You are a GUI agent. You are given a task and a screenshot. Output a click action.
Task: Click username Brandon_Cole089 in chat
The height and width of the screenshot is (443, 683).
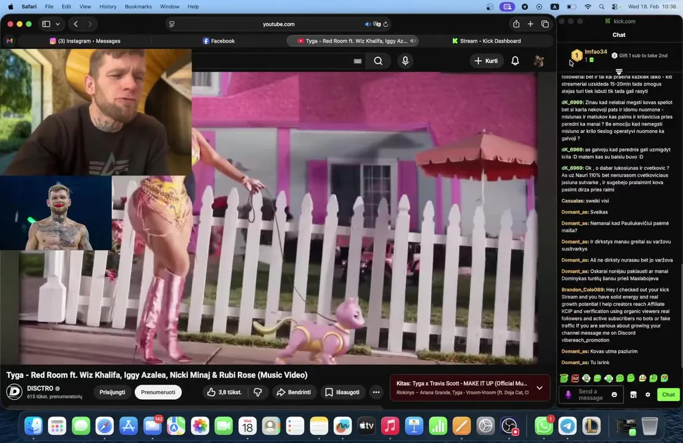click(x=583, y=289)
